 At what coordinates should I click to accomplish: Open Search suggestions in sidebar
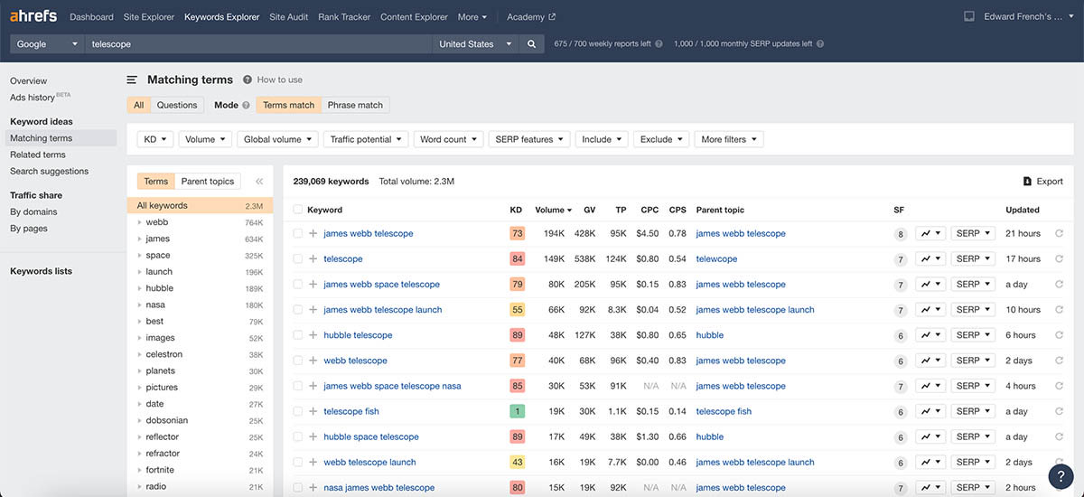49,171
